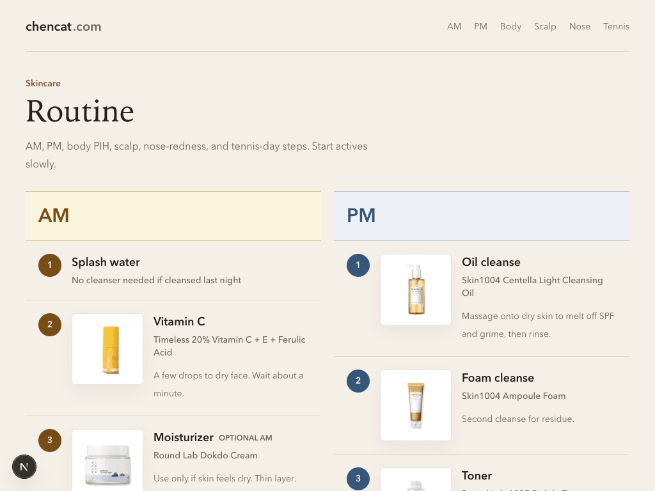Click the 'OPTIONAL AM' tag
This screenshot has height=491, width=655.
[x=245, y=438]
